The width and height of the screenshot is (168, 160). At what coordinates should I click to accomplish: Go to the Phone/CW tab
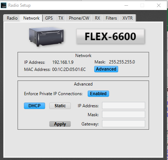[x=79, y=18]
